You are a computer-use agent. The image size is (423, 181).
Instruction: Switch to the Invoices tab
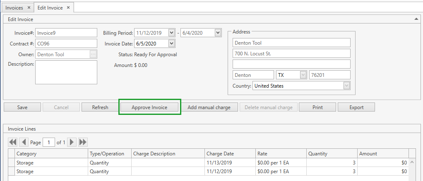[14, 7]
